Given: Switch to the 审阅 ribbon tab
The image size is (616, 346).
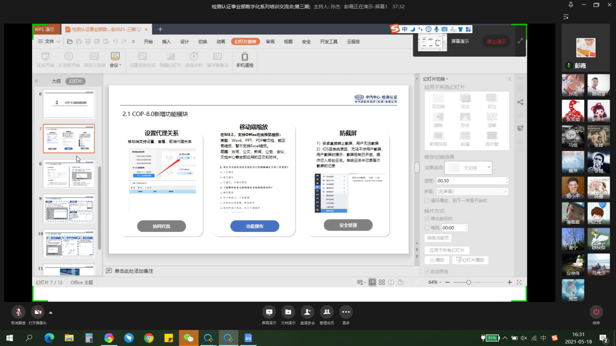Looking at the screenshot, I should pos(270,42).
